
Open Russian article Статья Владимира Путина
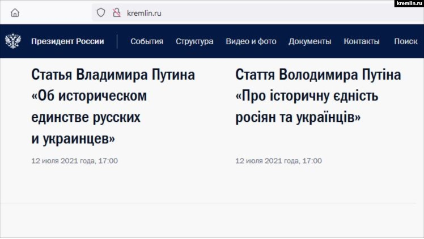[x=113, y=106]
